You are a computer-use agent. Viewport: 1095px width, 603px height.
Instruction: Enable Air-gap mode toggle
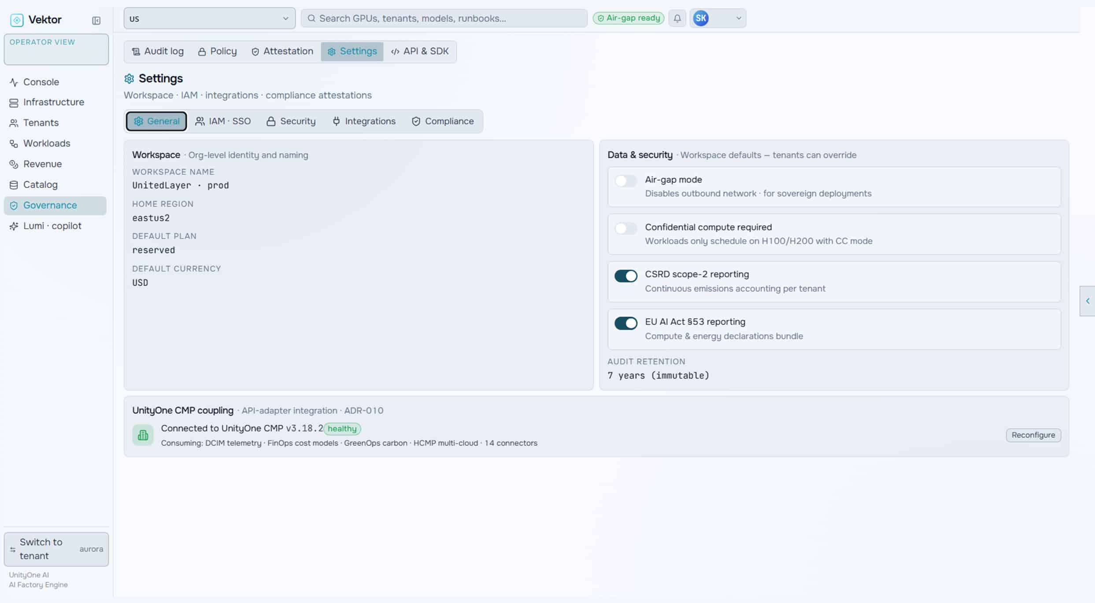(625, 180)
